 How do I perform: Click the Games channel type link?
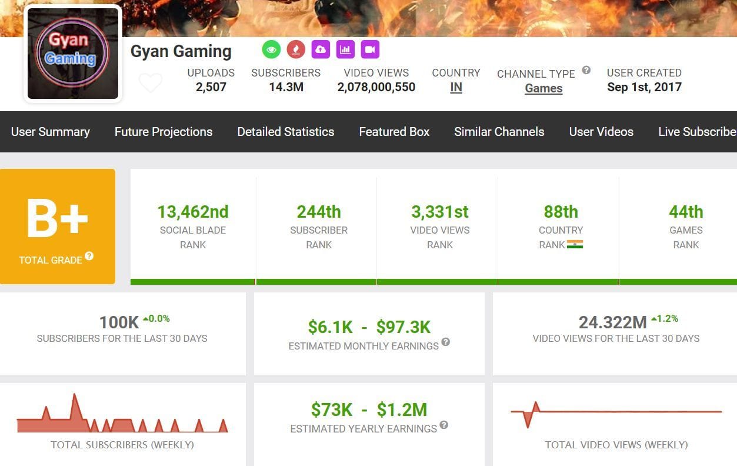click(543, 88)
